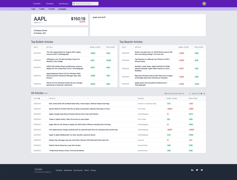Open the Terms link in footer
Viewport: 237px width, 180px height.
pos(86,170)
